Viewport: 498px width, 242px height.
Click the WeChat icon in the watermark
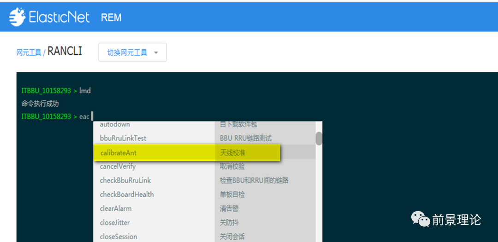tap(420, 219)
